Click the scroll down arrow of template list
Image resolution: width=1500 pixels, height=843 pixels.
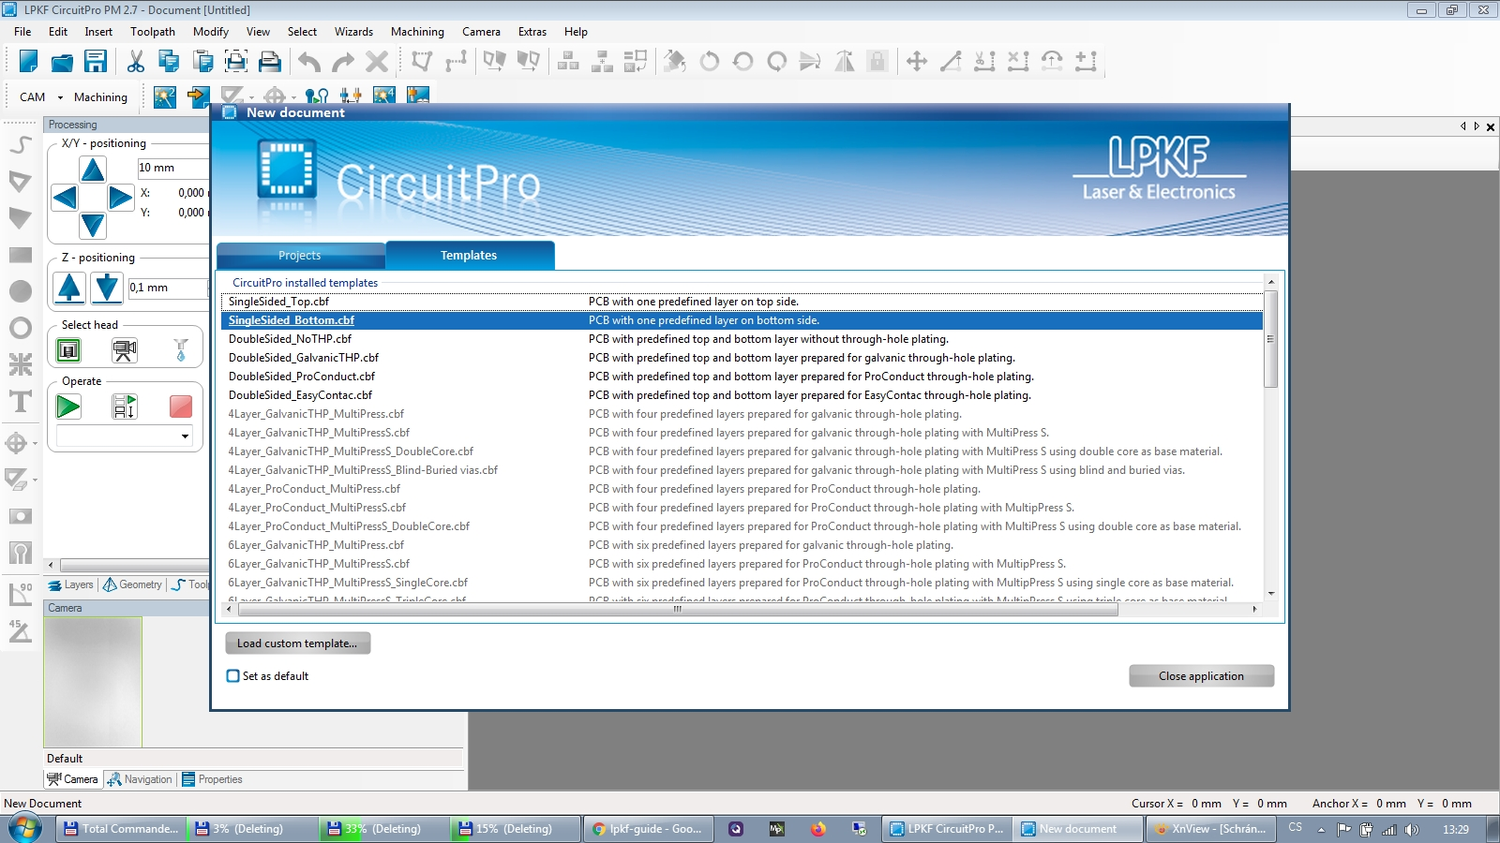pyautogui.click(x=1271, y=593)
